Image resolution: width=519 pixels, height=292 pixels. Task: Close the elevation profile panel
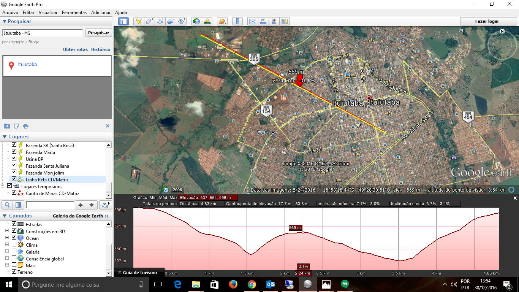click(515, 198)
